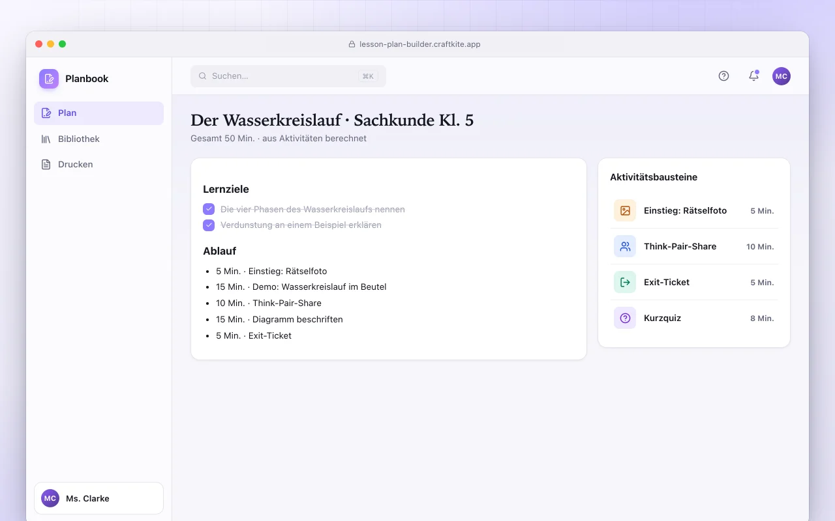
Task: Click the Aktivitätsbausteine heading
Action: coord(654,177)
